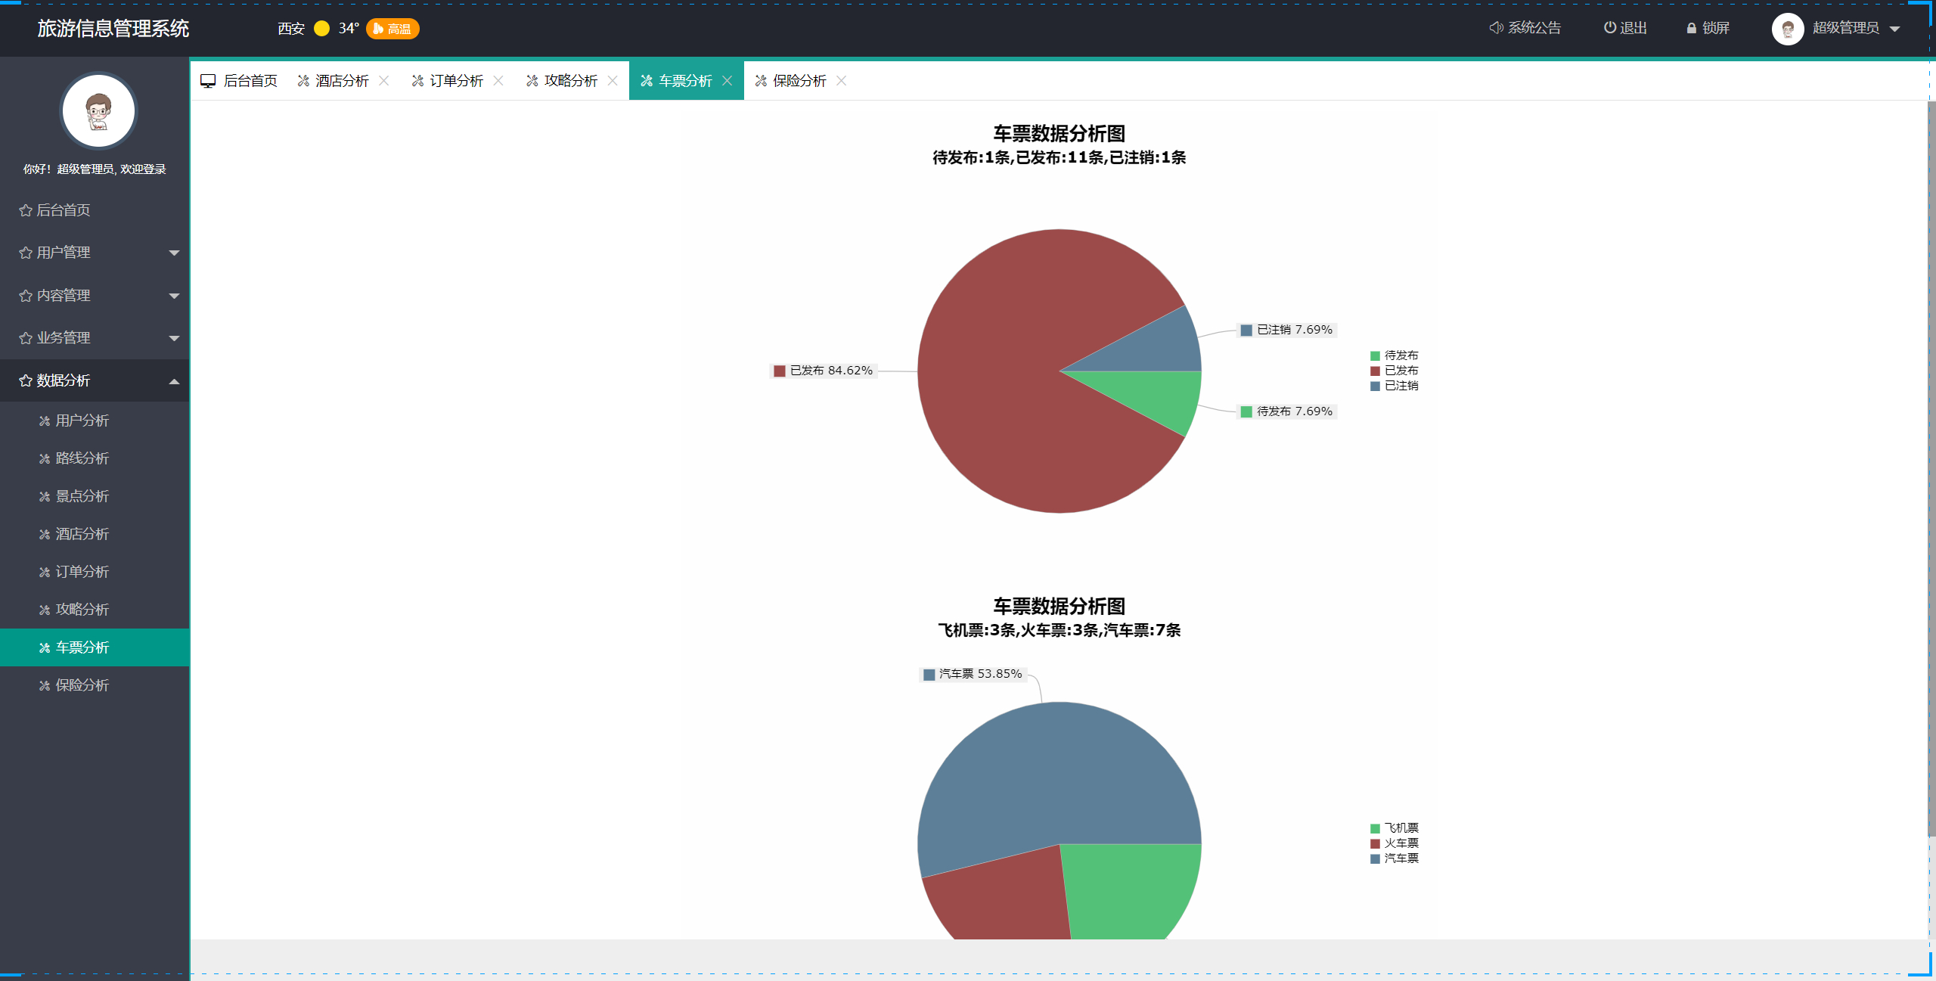The image size is (1936, 981).
Task: Open 路线分析 in the sidebar
Action: click(x=82, y=458)
